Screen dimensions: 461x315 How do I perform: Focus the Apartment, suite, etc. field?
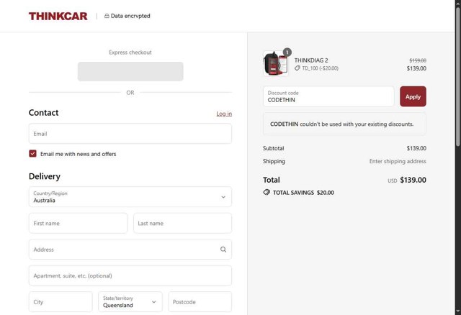(x=130, y=275)
